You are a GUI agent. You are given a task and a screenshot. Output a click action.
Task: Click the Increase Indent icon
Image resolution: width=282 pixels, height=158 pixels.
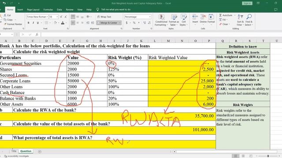(x=93, y=23)
